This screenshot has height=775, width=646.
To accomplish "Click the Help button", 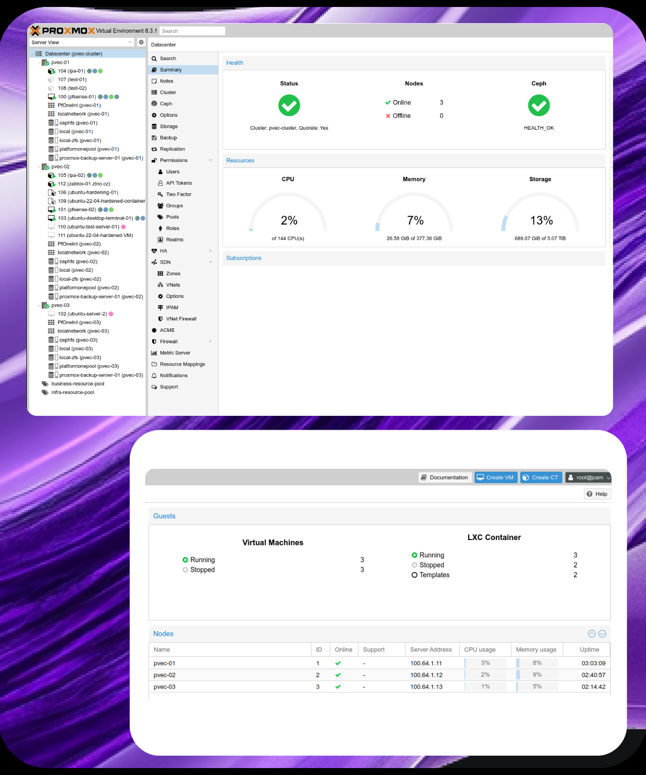I will click(597, 494).
